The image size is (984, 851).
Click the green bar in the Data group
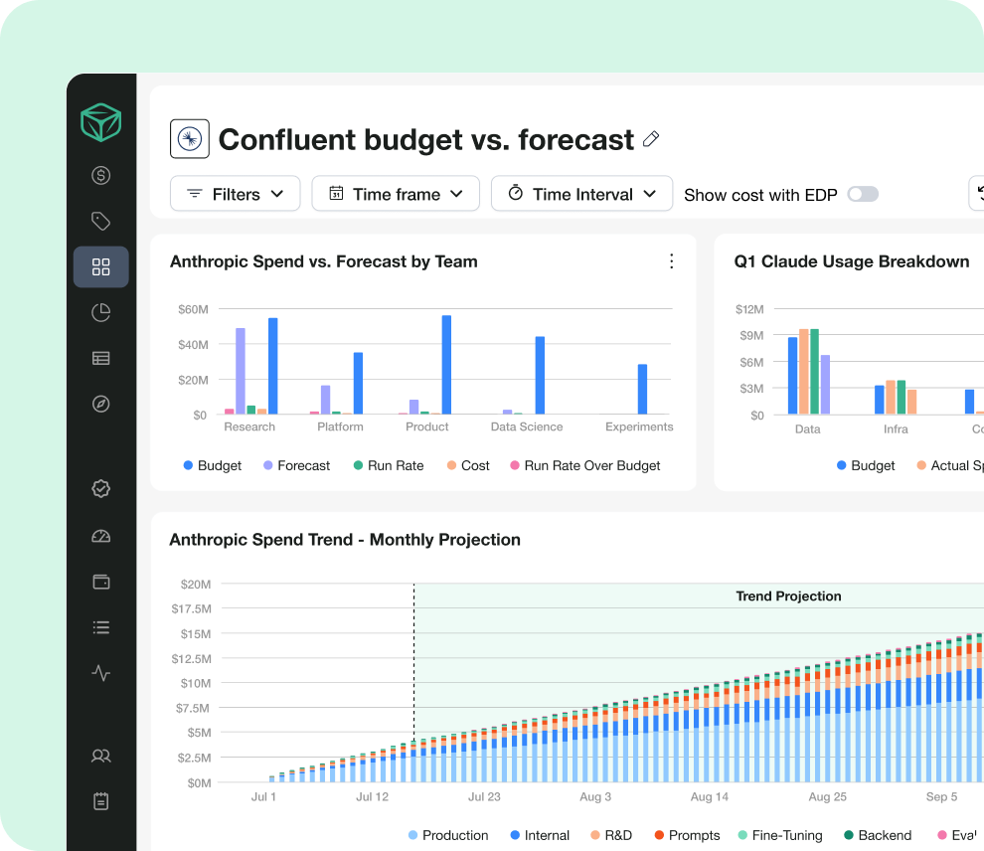[x=815, y=372]
